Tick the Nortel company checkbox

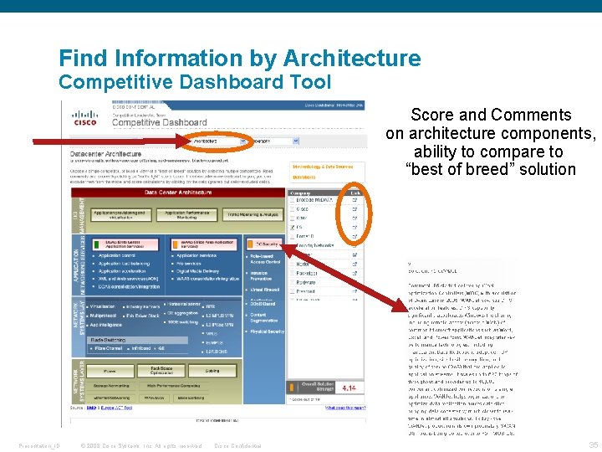(292, 264)
